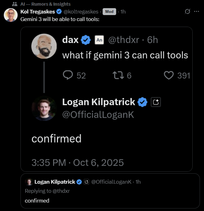204x211 pixels.
Task: Open the AI — Rumors & Insights community
Action: click(x=45, y=4)
